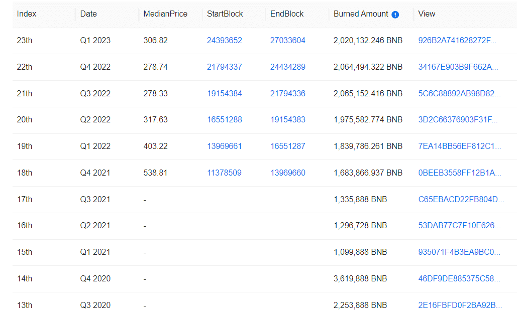Select the Q3 2021 date cell
This screenshot has height=316, width=517.
[x=95, y=200]
